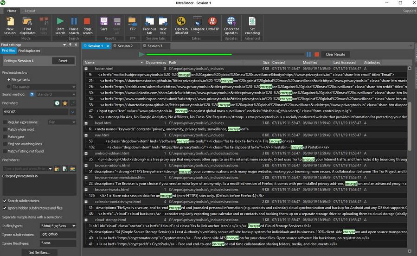The width and height of the screenshot is (417, 256).
Task: Open search history clock icon
Action: point(57,103)
